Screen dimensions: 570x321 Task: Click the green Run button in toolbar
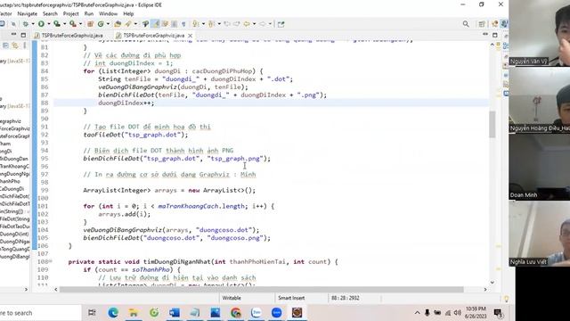[41, 24]
